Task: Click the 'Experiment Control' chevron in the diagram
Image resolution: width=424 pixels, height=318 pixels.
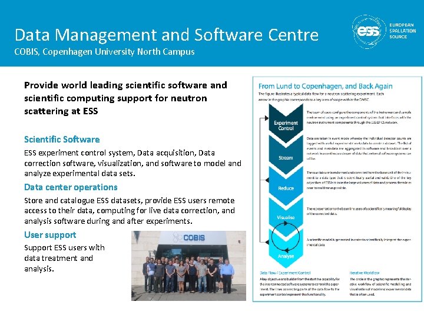Action: tap(286, 123)
